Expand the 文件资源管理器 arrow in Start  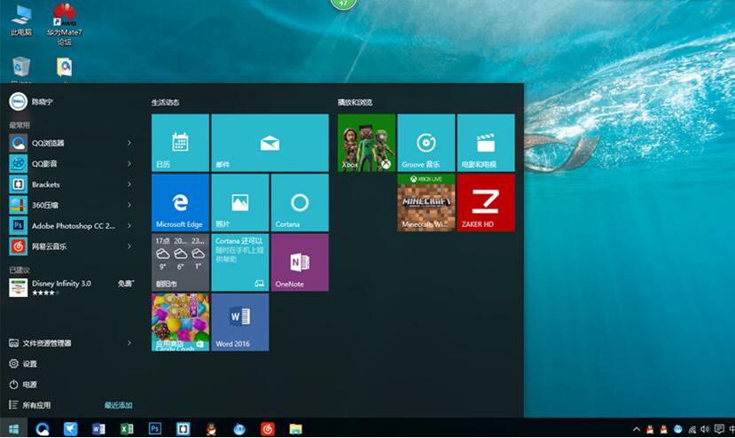coord(129,343)
